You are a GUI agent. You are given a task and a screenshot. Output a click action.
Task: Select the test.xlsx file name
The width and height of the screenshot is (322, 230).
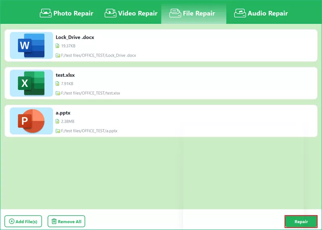[65, 75]
